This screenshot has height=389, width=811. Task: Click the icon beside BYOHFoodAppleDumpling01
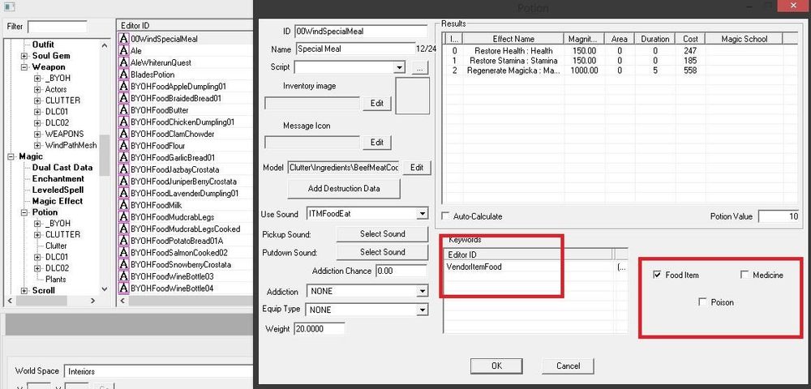point(123,86)
